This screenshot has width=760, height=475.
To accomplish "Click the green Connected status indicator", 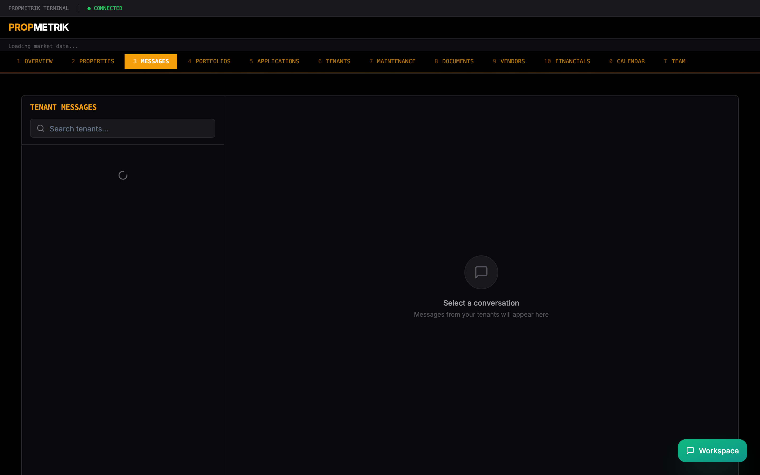I will pos(104,8).
